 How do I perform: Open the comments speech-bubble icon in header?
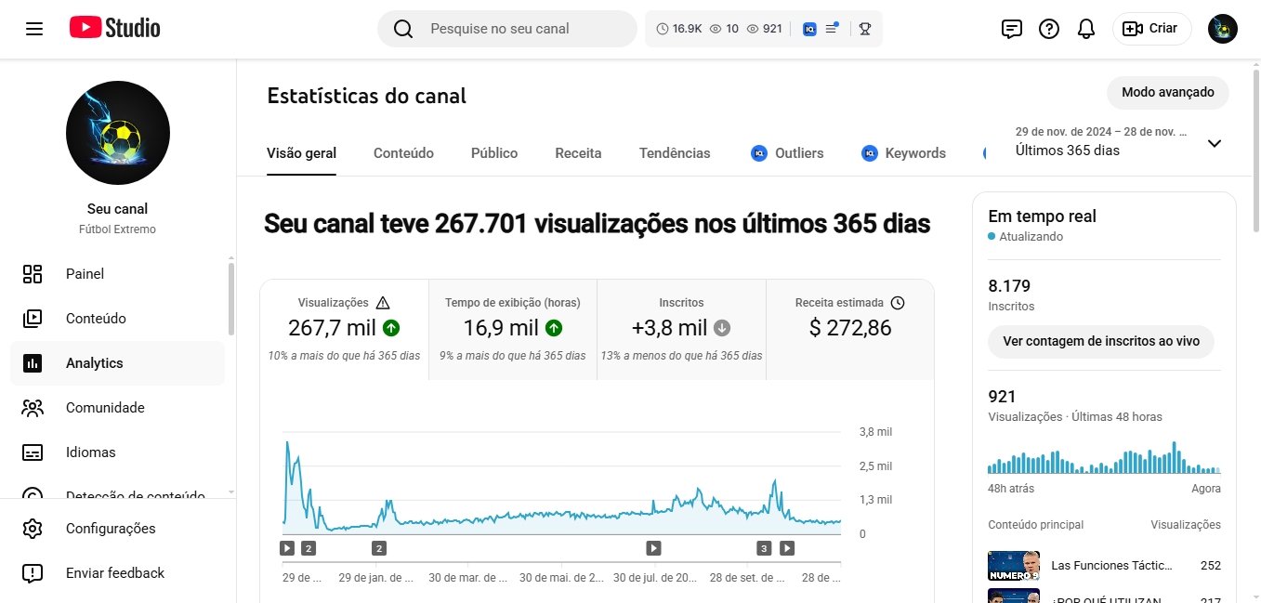pyautogui.click(x=1012, y=29)
